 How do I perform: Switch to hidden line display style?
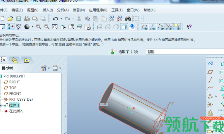point(108,27)
